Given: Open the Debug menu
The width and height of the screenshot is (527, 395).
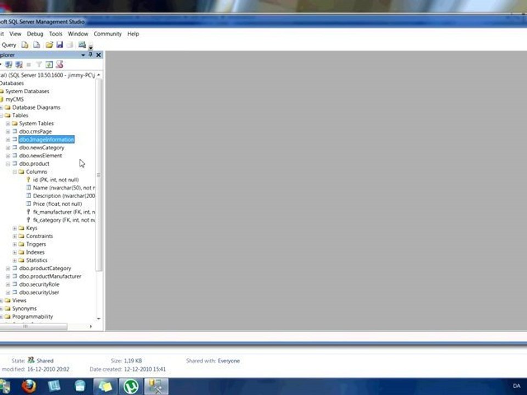Looking at the screenshot, I should point(35,34).
